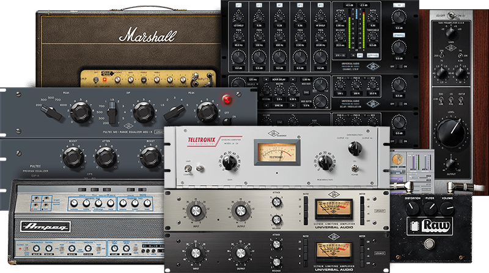
Task: Click the Attack knob on the silver 1176SE
Action: 276,202
